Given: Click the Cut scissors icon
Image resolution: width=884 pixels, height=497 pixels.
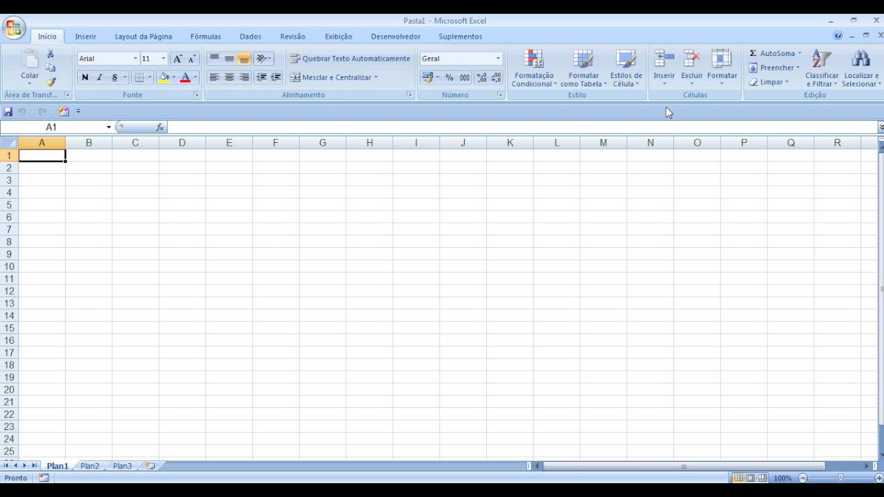Looking at the screenshot, I should pos(50,54).
